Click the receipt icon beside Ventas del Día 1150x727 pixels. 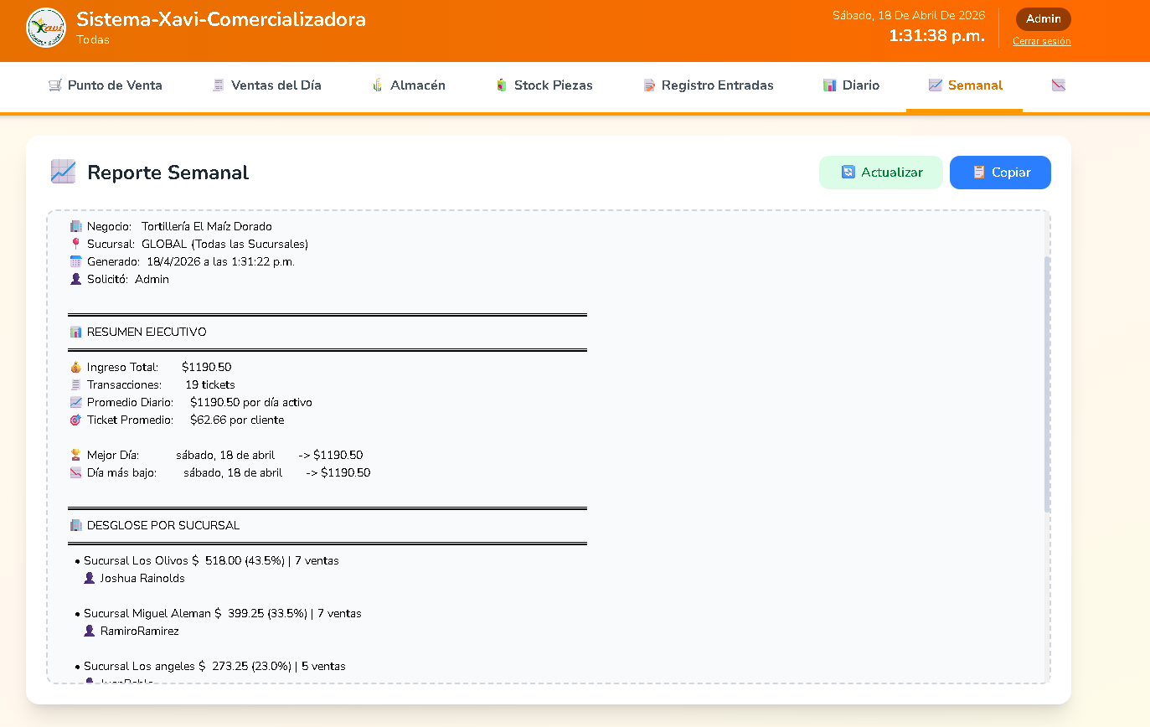point(219,85)
